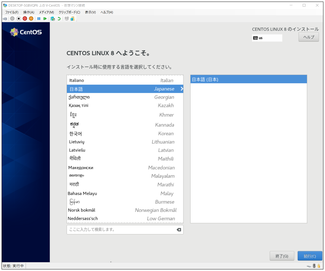
Task: Click the keyboard icon in the status bar
Action: (309, 266)
